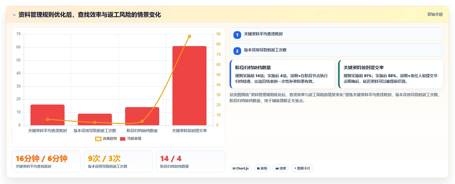The image size is (455, 184).
Task: Click the 进度 tag
Action: (281, 168)
